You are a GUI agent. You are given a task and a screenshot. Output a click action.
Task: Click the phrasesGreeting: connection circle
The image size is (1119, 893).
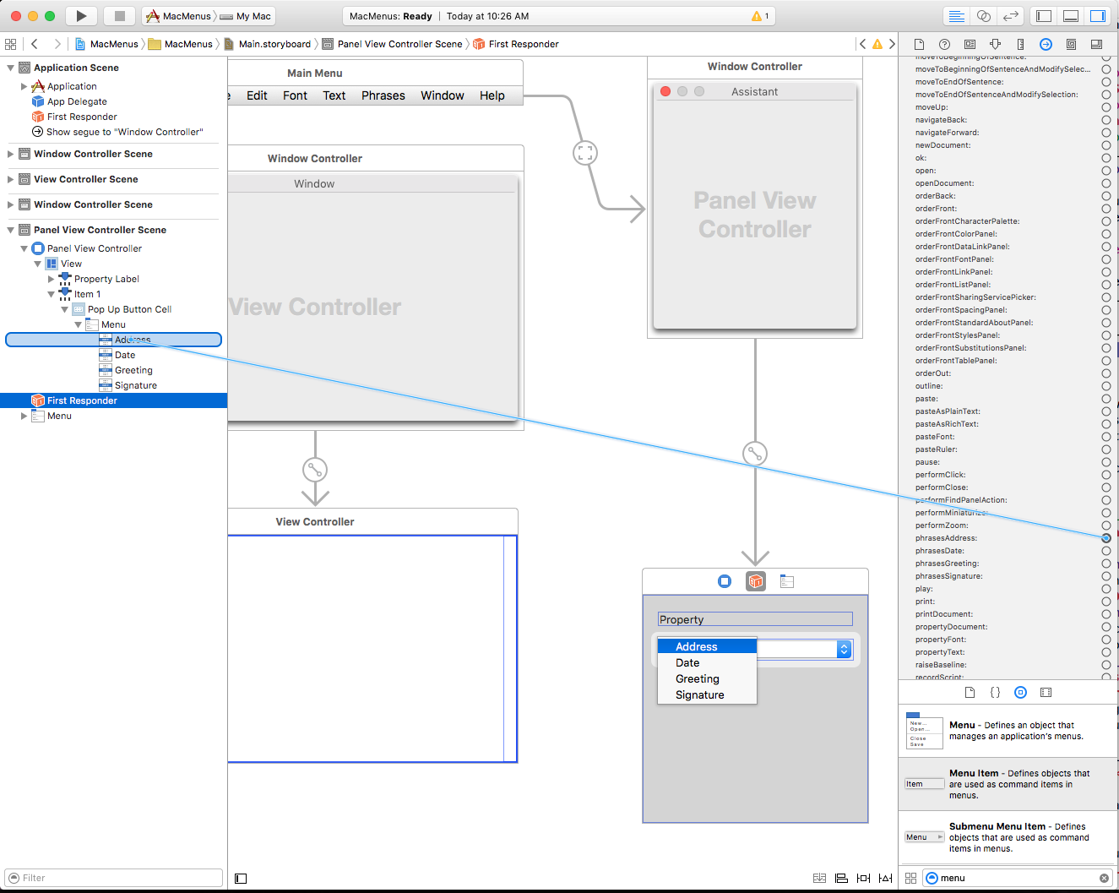click(1106, 564)
